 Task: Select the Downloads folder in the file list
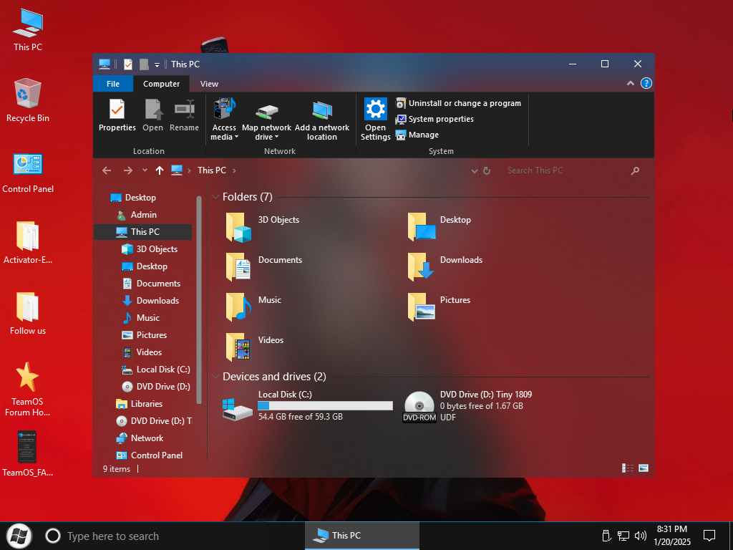point(445,268)
